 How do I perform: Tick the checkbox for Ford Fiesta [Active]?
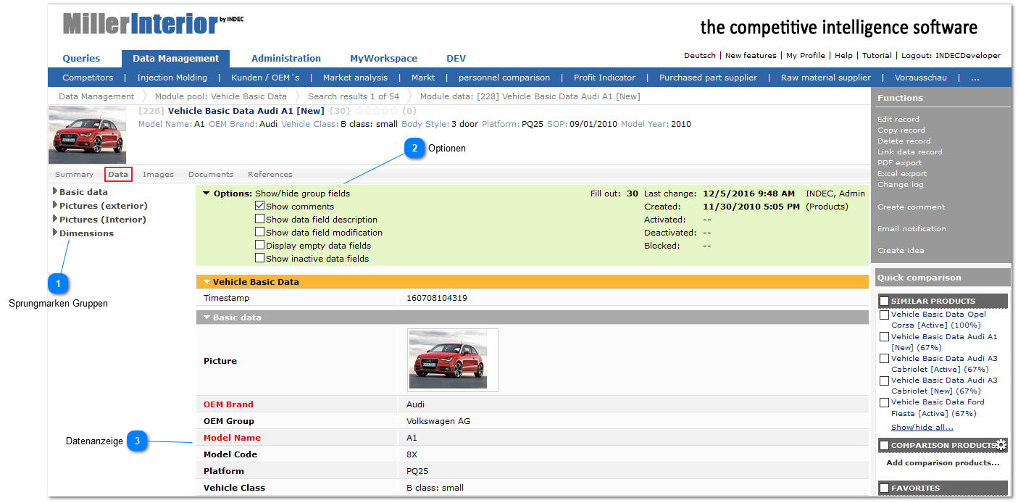(x=884, y=402)
